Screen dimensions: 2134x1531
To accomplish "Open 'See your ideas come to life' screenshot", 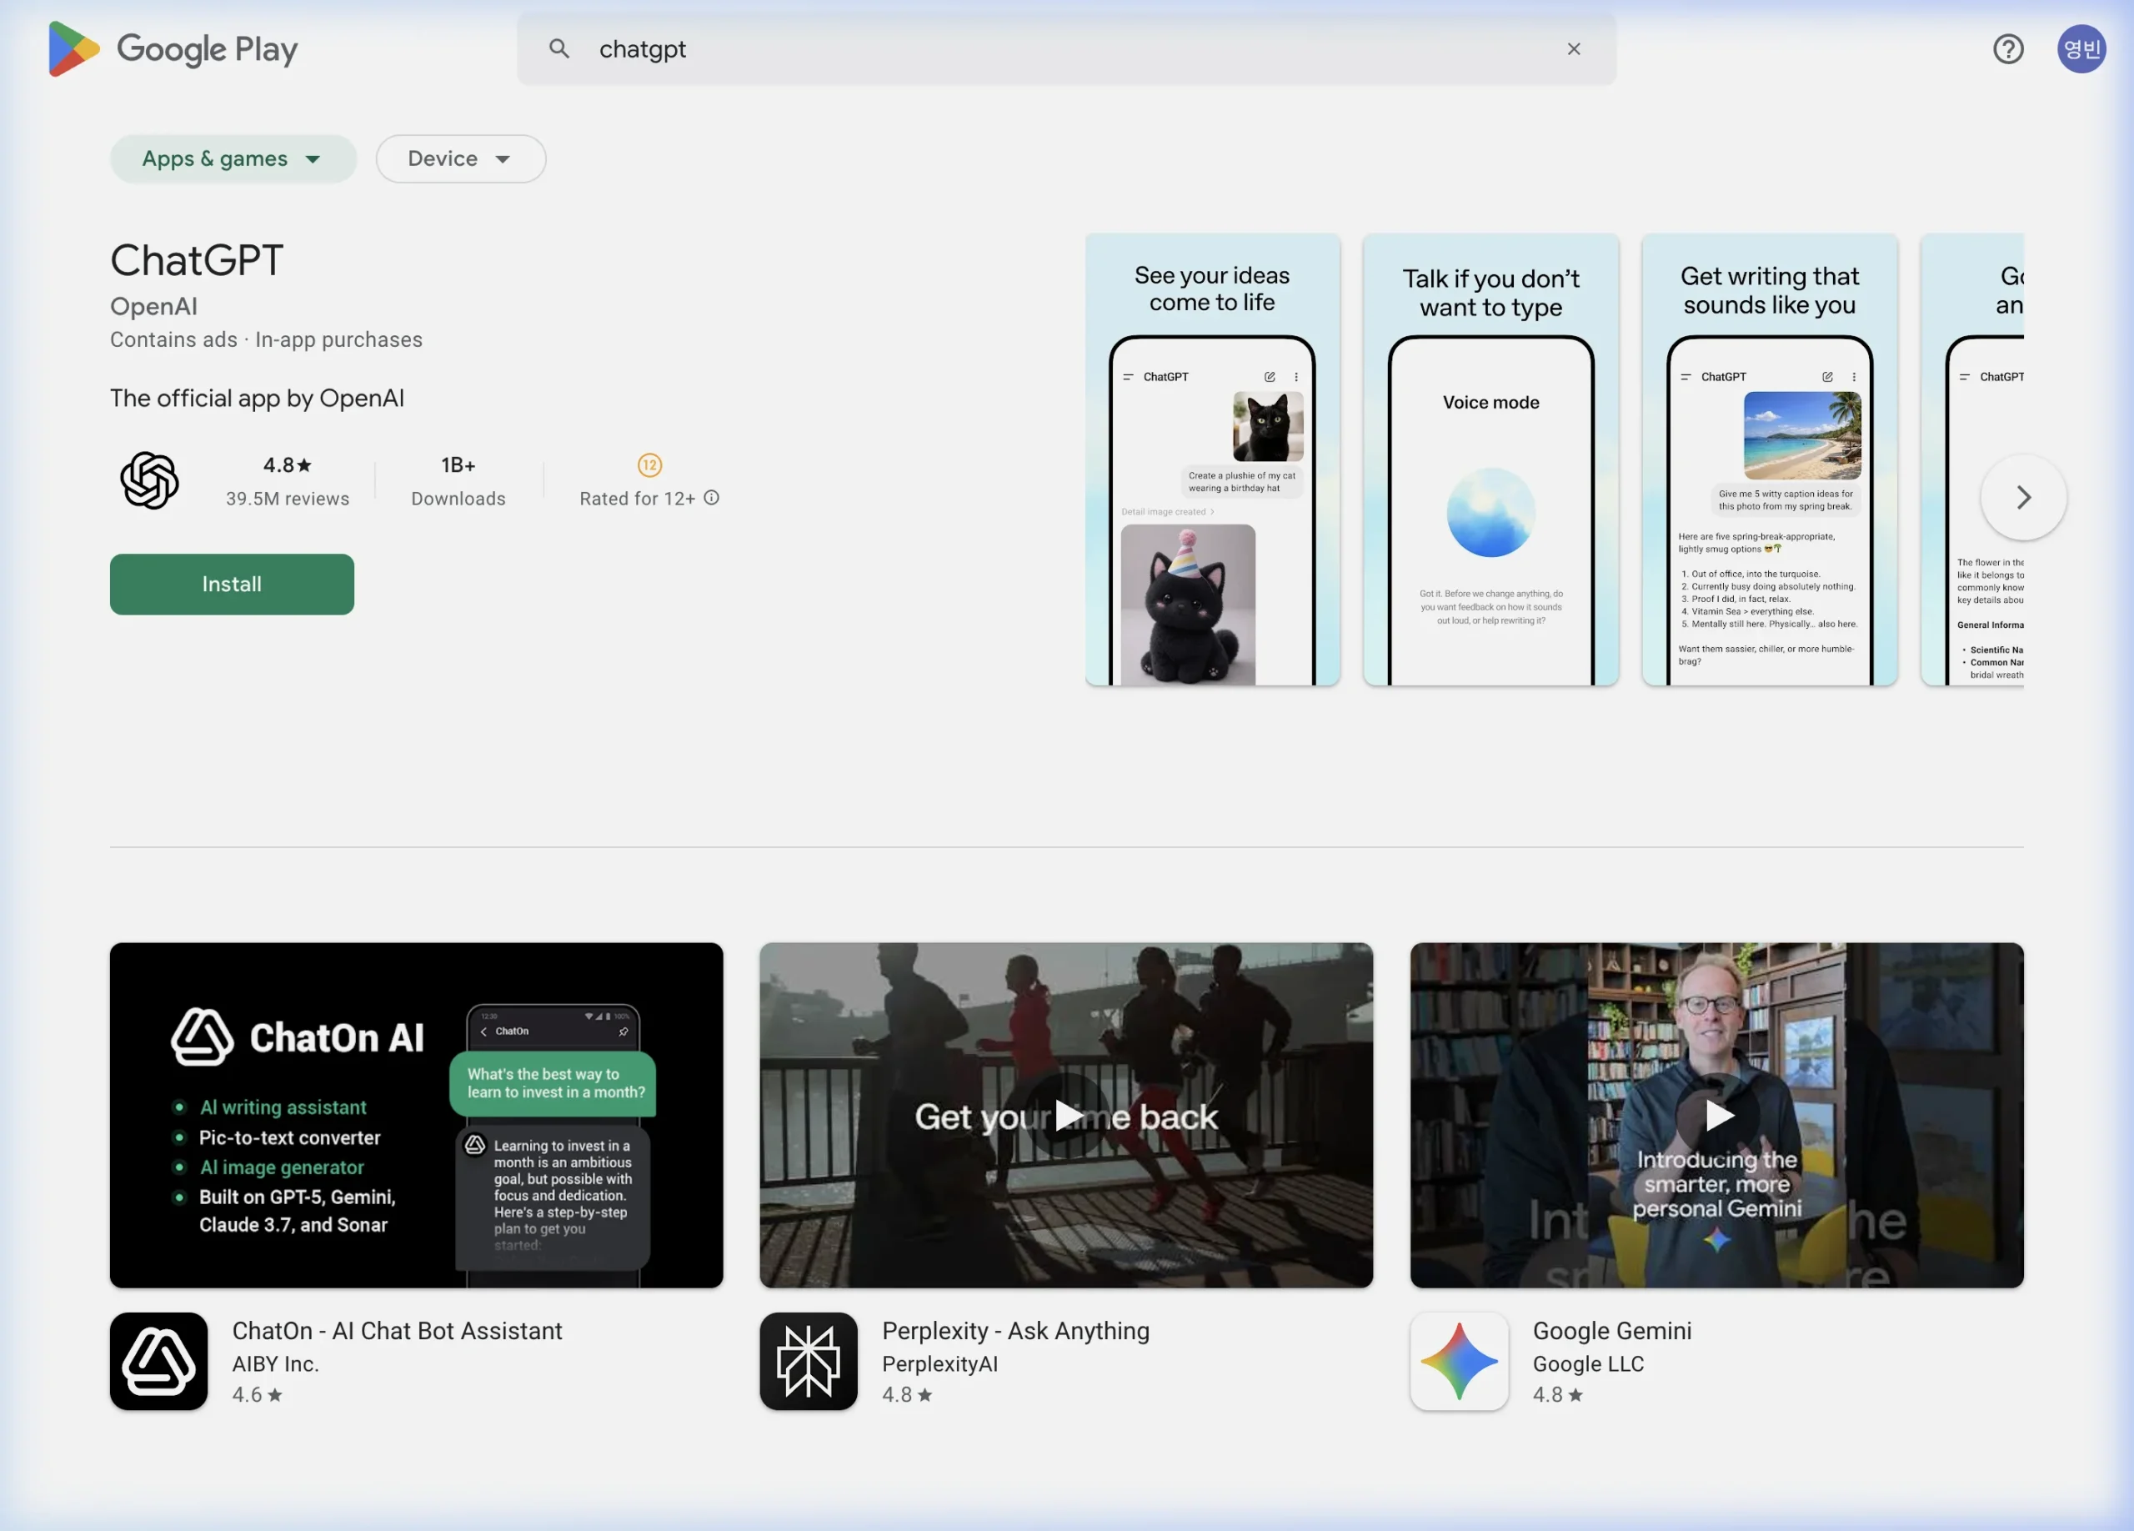I will pyautogui.click(x=1212, y=459).
